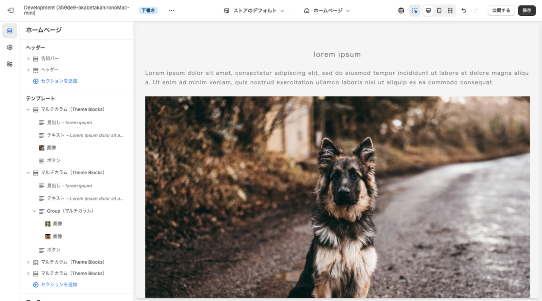Click the redo arrow icon
The image size is (542, 301).
[x=476, y=10]
